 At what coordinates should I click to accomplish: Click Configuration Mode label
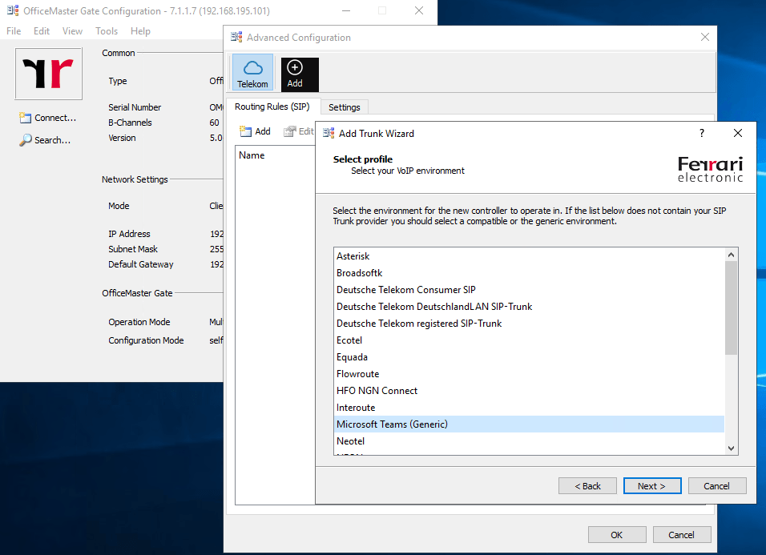[x=146, y=340]
